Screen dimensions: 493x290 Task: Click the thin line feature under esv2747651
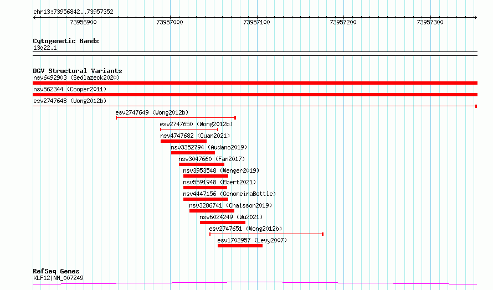(266, 234)
